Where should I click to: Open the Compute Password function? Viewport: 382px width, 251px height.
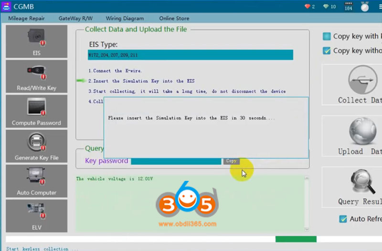point(36,111)
